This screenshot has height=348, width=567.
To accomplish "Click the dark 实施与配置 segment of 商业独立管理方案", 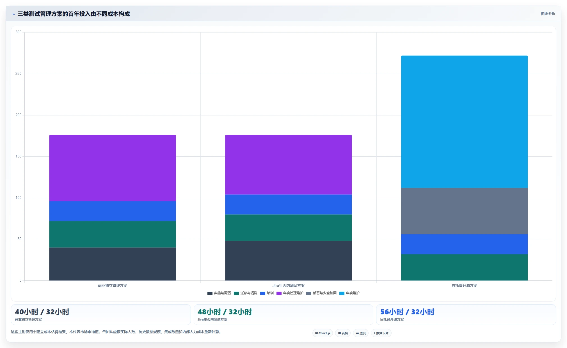I will [113, 264].
